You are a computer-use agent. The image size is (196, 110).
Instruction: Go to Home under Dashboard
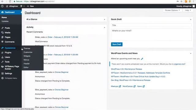pos(4,17)
